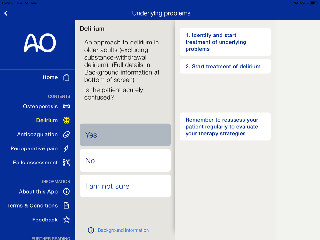Image resolution: width=320 pixels, height=240 pixels.
Task: Open Terms & Conditions
Action: coord(32,206)
